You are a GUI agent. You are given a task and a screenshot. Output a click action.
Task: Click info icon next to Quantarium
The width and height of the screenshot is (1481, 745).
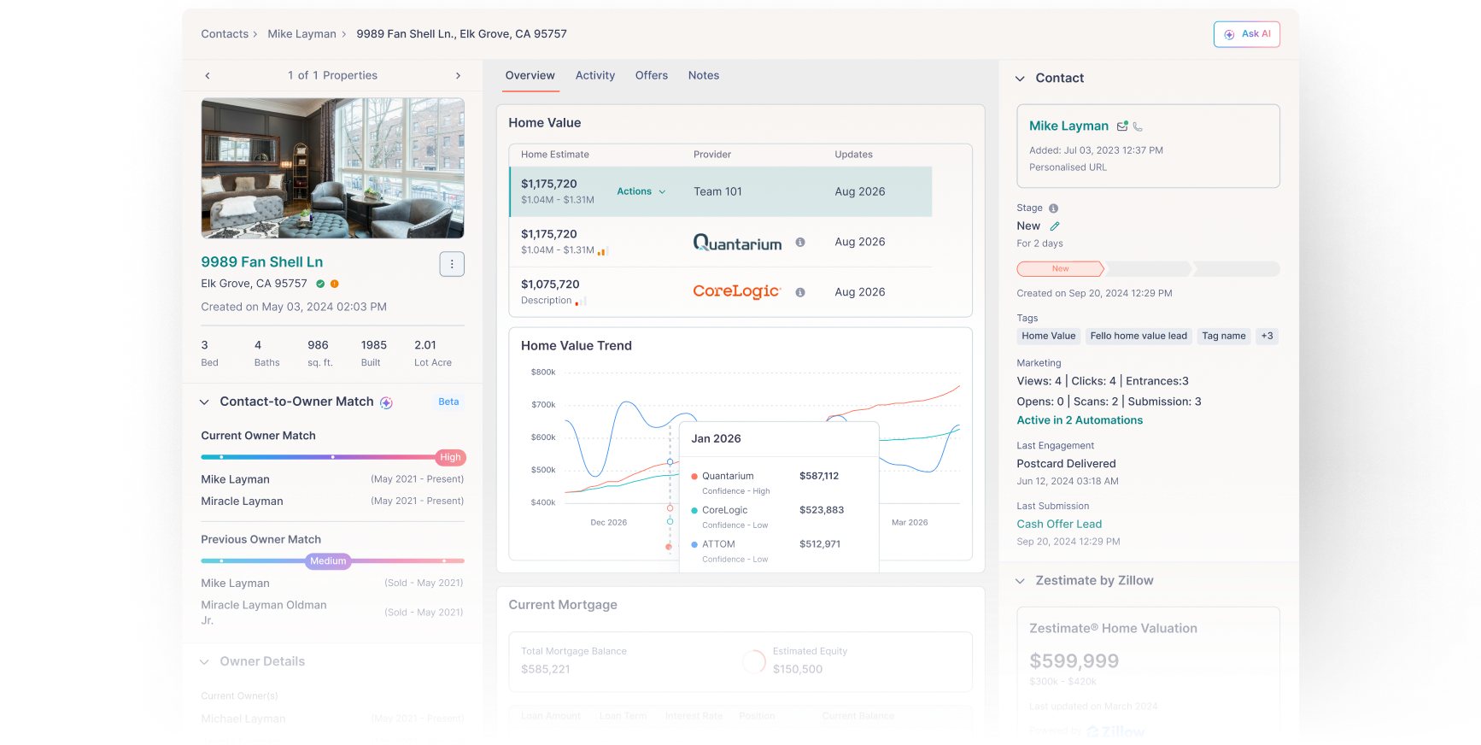click(x=800, y=242)
